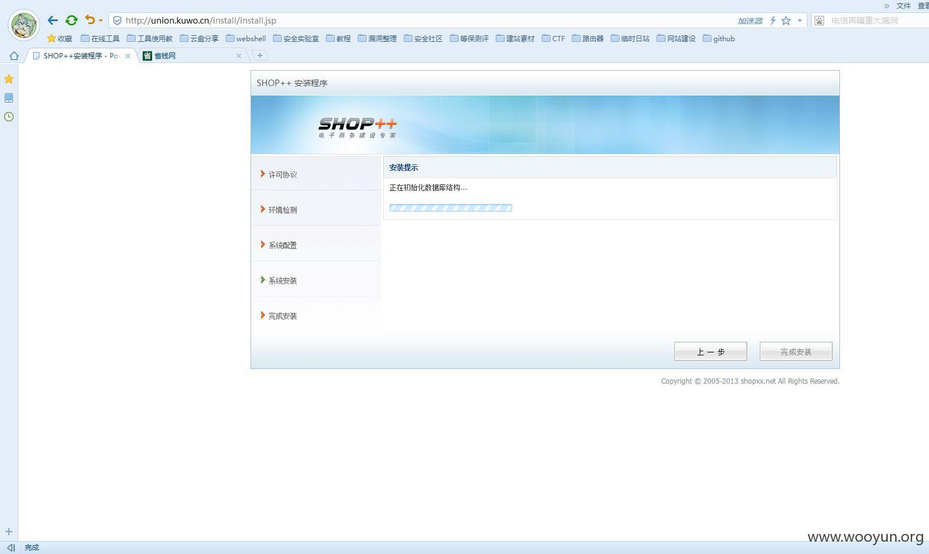Toggle sidebar with status bar arrow icon
Screen dimensions: 929x554
pyautogui.click(x=11, y=548)
